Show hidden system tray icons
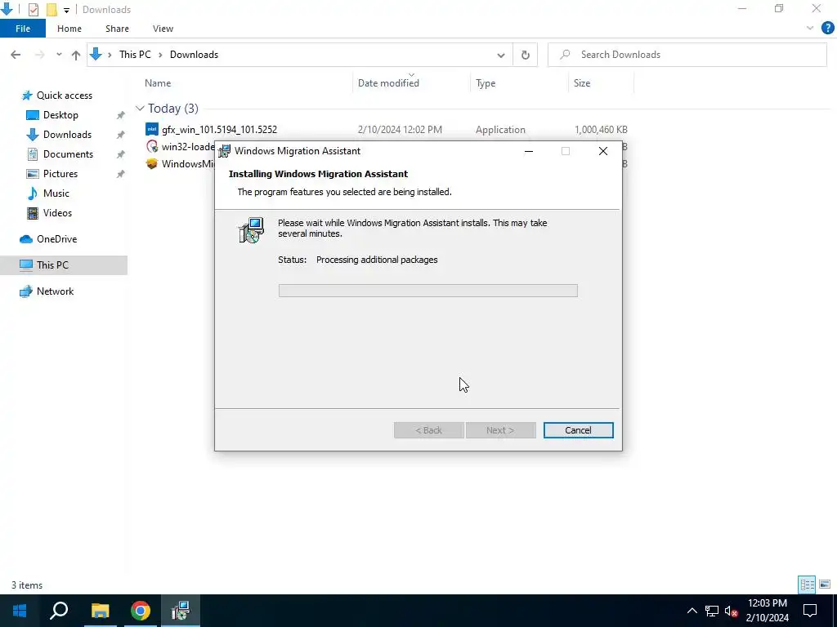This screenshot has height=627, width=837. tap(692, 611)
